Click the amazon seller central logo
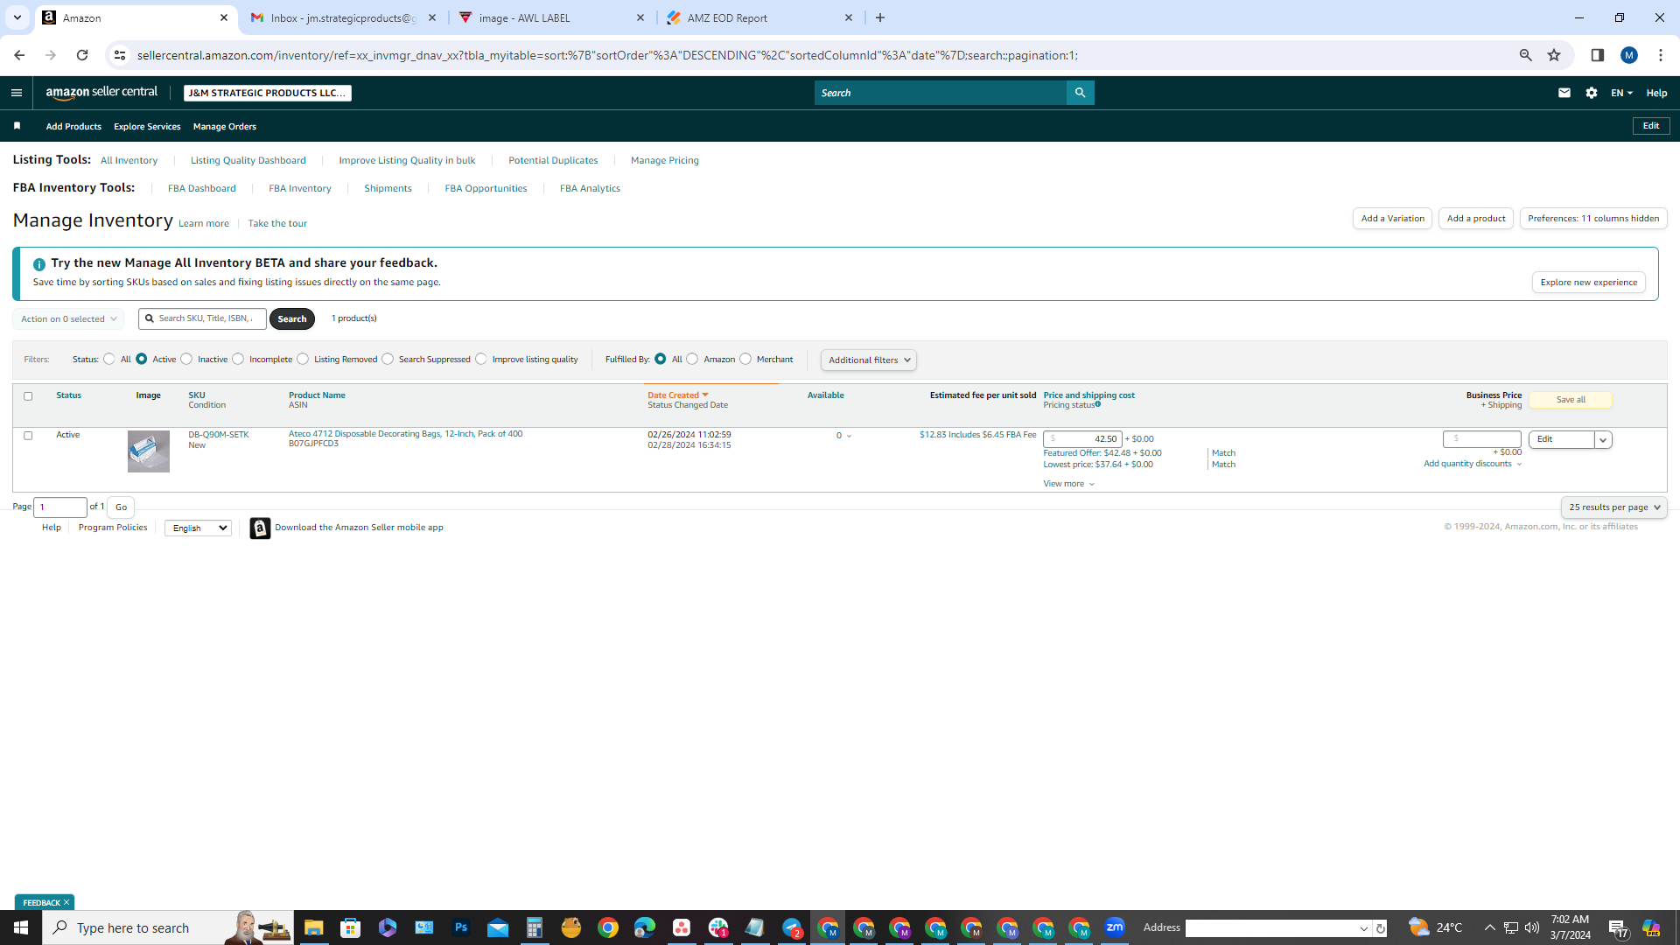The height and width of the screenshot is (945, 1680). click(x=101, y=93)
